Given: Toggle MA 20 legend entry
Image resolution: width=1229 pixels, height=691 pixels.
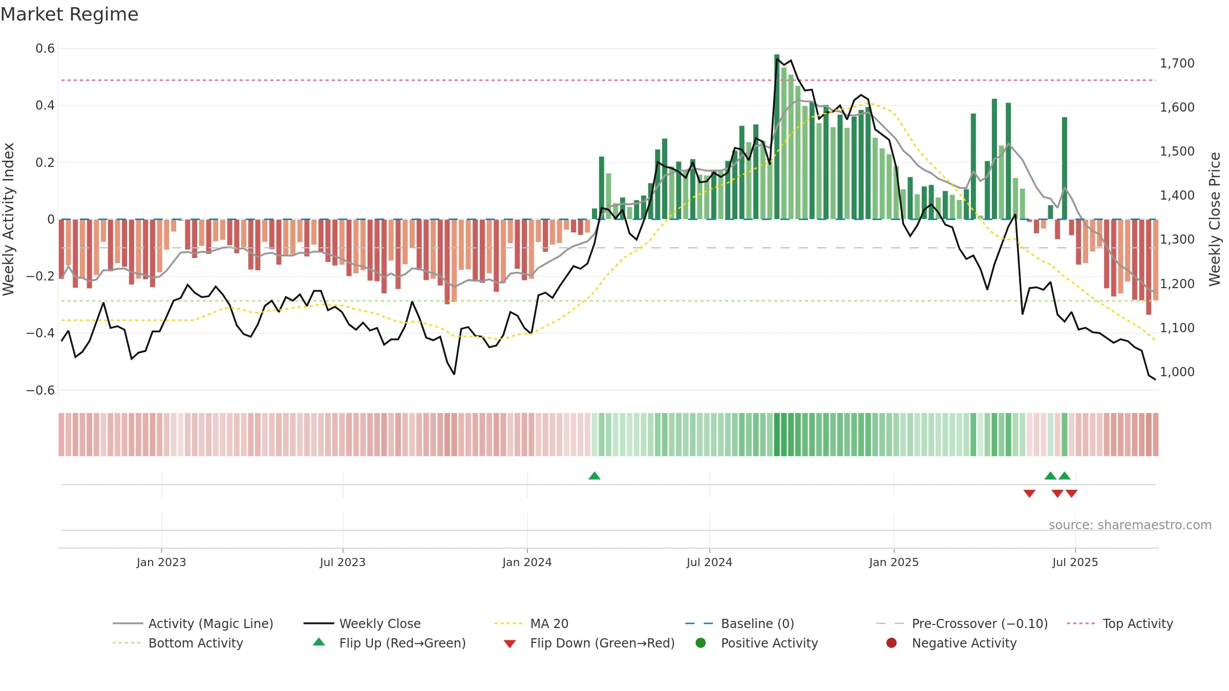Looking at the screenshot, I should coord(532,623).
